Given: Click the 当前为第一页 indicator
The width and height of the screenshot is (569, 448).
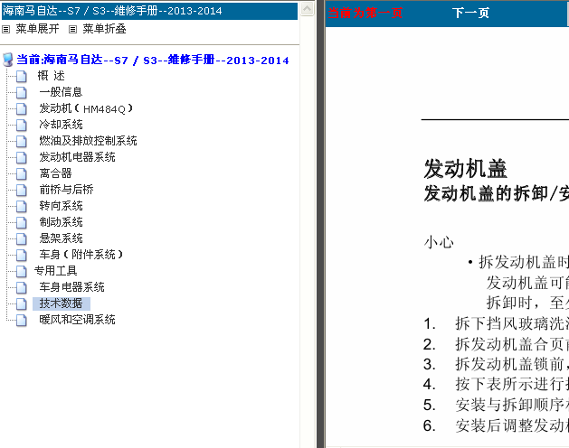Looking at the screenshot, I should click(365, 13).
